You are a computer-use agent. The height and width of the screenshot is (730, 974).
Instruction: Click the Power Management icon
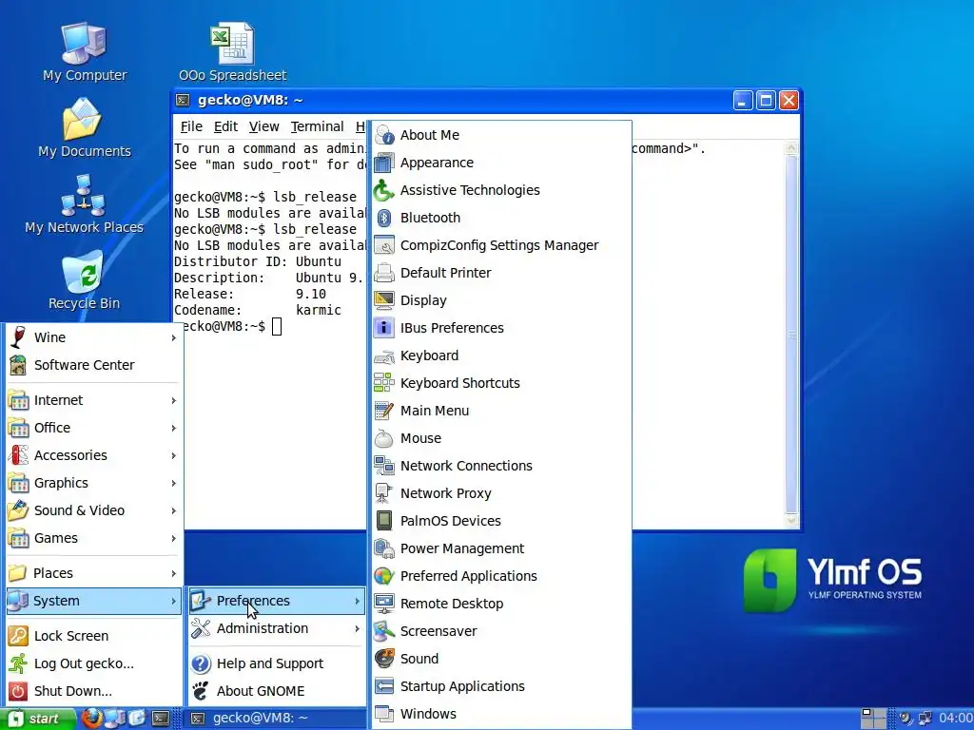384,548
